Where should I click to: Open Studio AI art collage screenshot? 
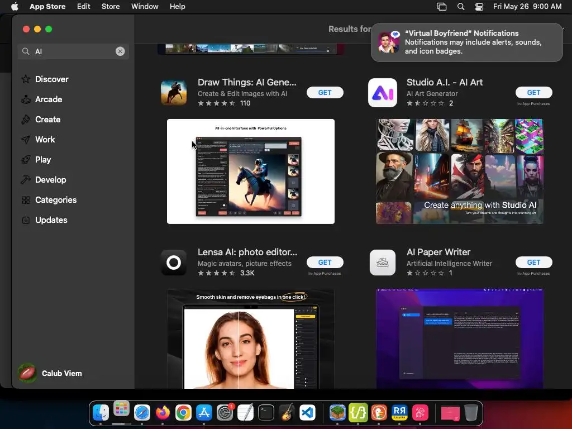[460, 171]
